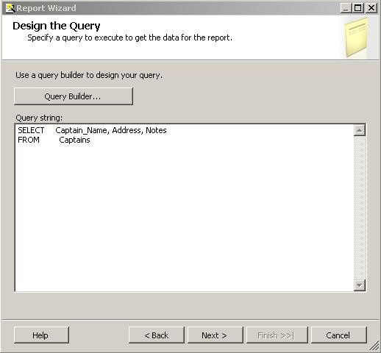The height and width of the screenshot is (353, 381).
Task: Click the query box scroll up arrow
Action: pyautogui.click(x=360, y=130)
